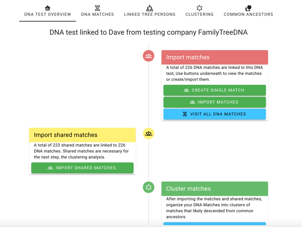The image size is (302, 227).
Task: Click the red Import matches timeline circle icon
Action: pyautogui.click(x=148, y=56)
